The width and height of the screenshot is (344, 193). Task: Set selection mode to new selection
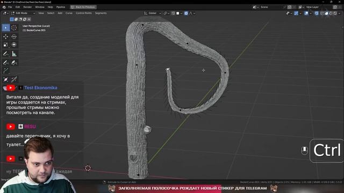click(12, 19)
